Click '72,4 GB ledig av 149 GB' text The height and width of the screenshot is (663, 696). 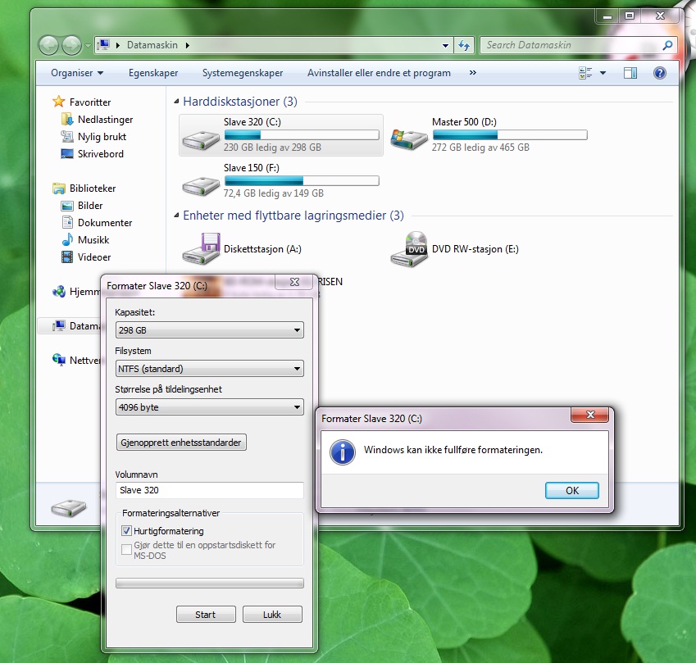274,193
